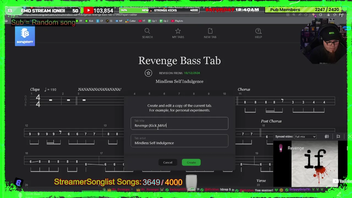Open the Up 2 bookmark
Viewport: 352px width, 198px height.
click(x=164, y=21)
